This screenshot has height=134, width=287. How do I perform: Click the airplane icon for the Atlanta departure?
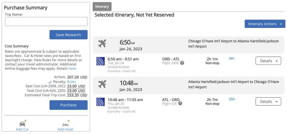[x=102, y=84]
